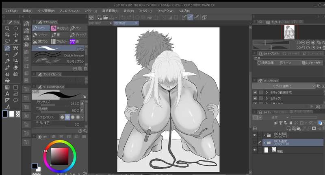Open palette color dropdown in Layer panel
Screen dimensions: 325x175
258,118
